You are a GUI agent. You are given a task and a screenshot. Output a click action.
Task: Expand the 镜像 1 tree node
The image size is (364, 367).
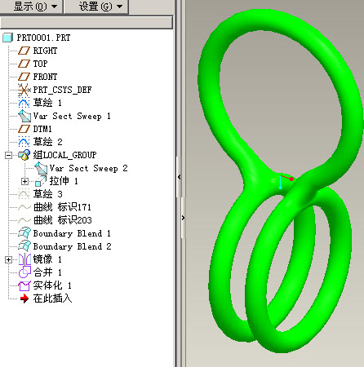point(9,259)
